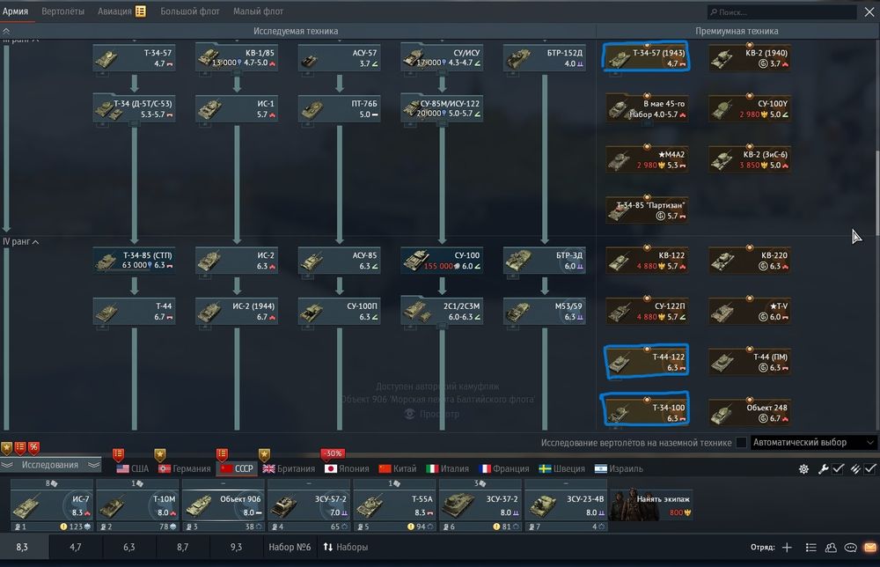Viewport: 880px width, 567px height.
Task: Select premium Т-34-57 (1943) card
Action: [647, 58]
